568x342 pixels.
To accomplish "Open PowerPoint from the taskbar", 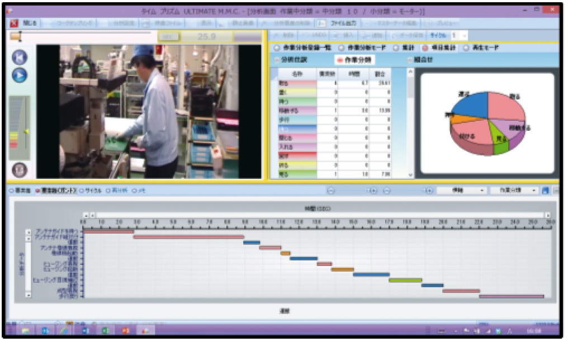I will pos(126,331).
